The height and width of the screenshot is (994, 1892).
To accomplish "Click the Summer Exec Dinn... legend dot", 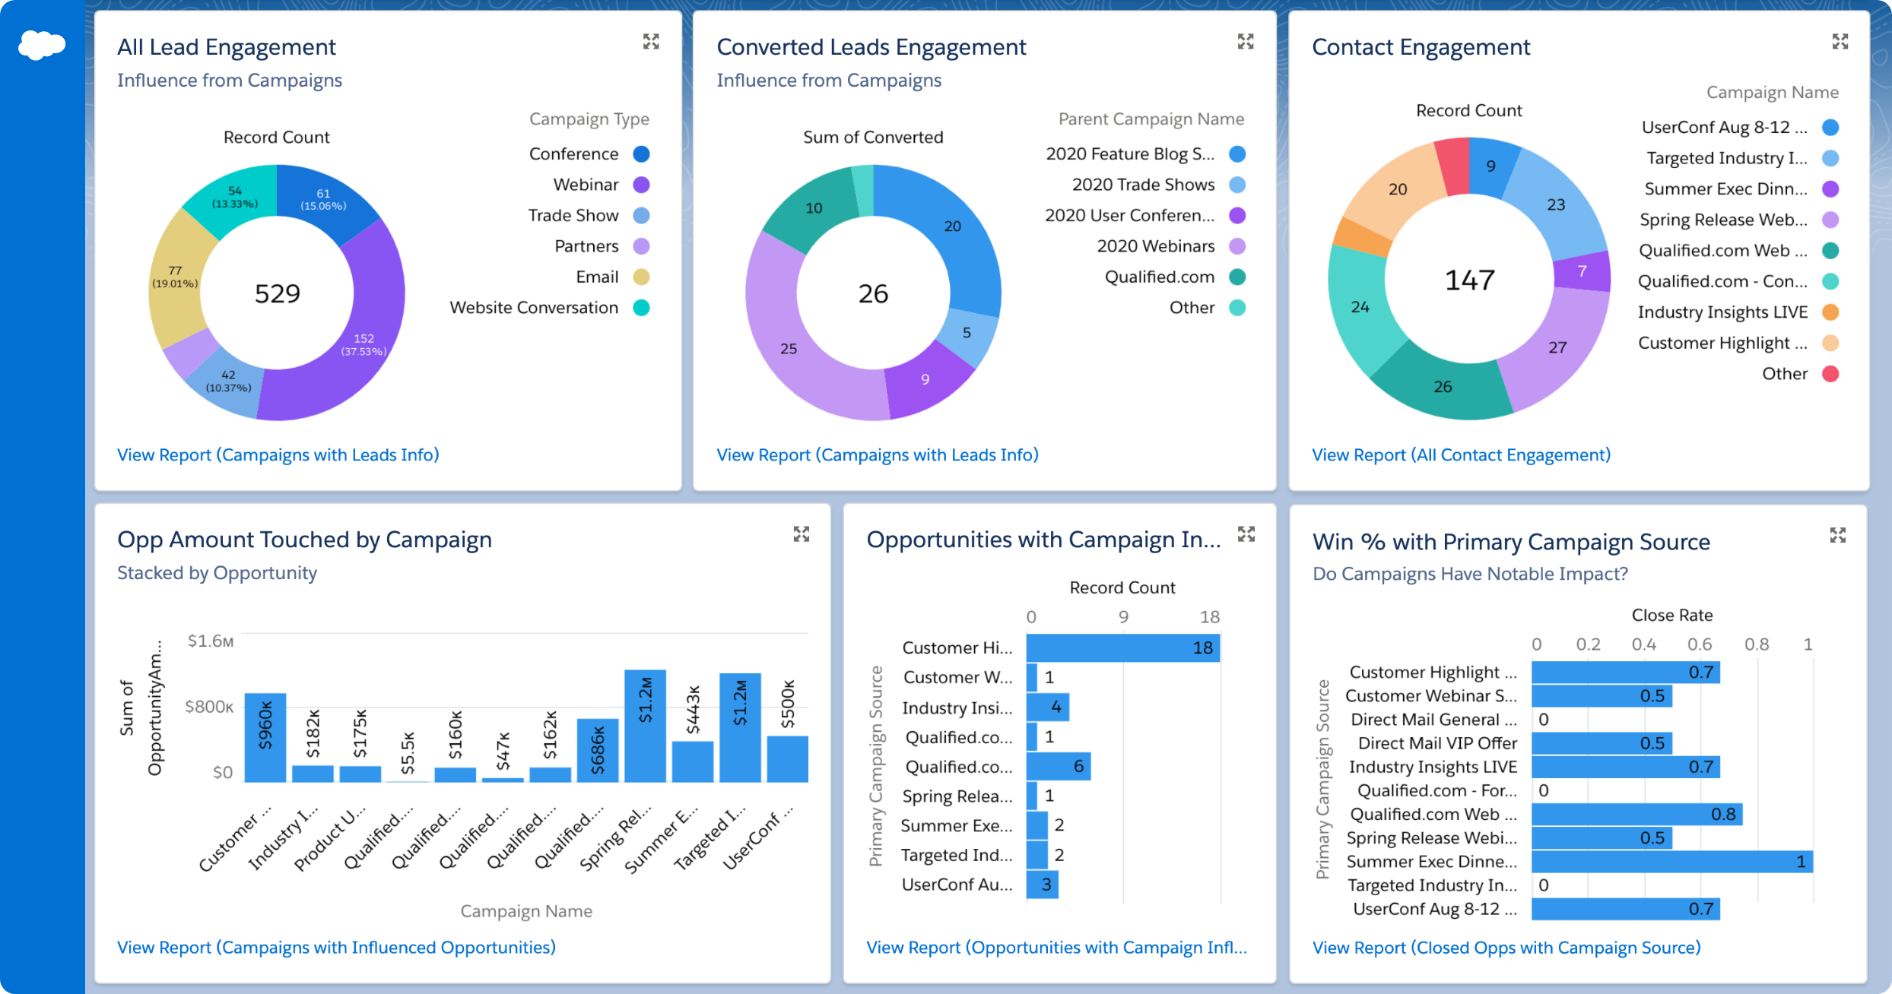I will pos(1831,189).
